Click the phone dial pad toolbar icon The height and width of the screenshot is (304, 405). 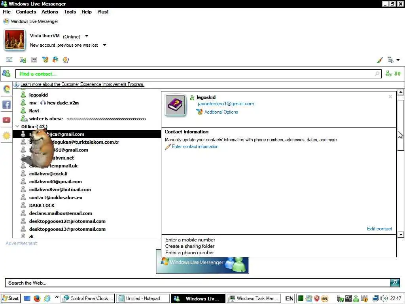click(x=34, y=60)
